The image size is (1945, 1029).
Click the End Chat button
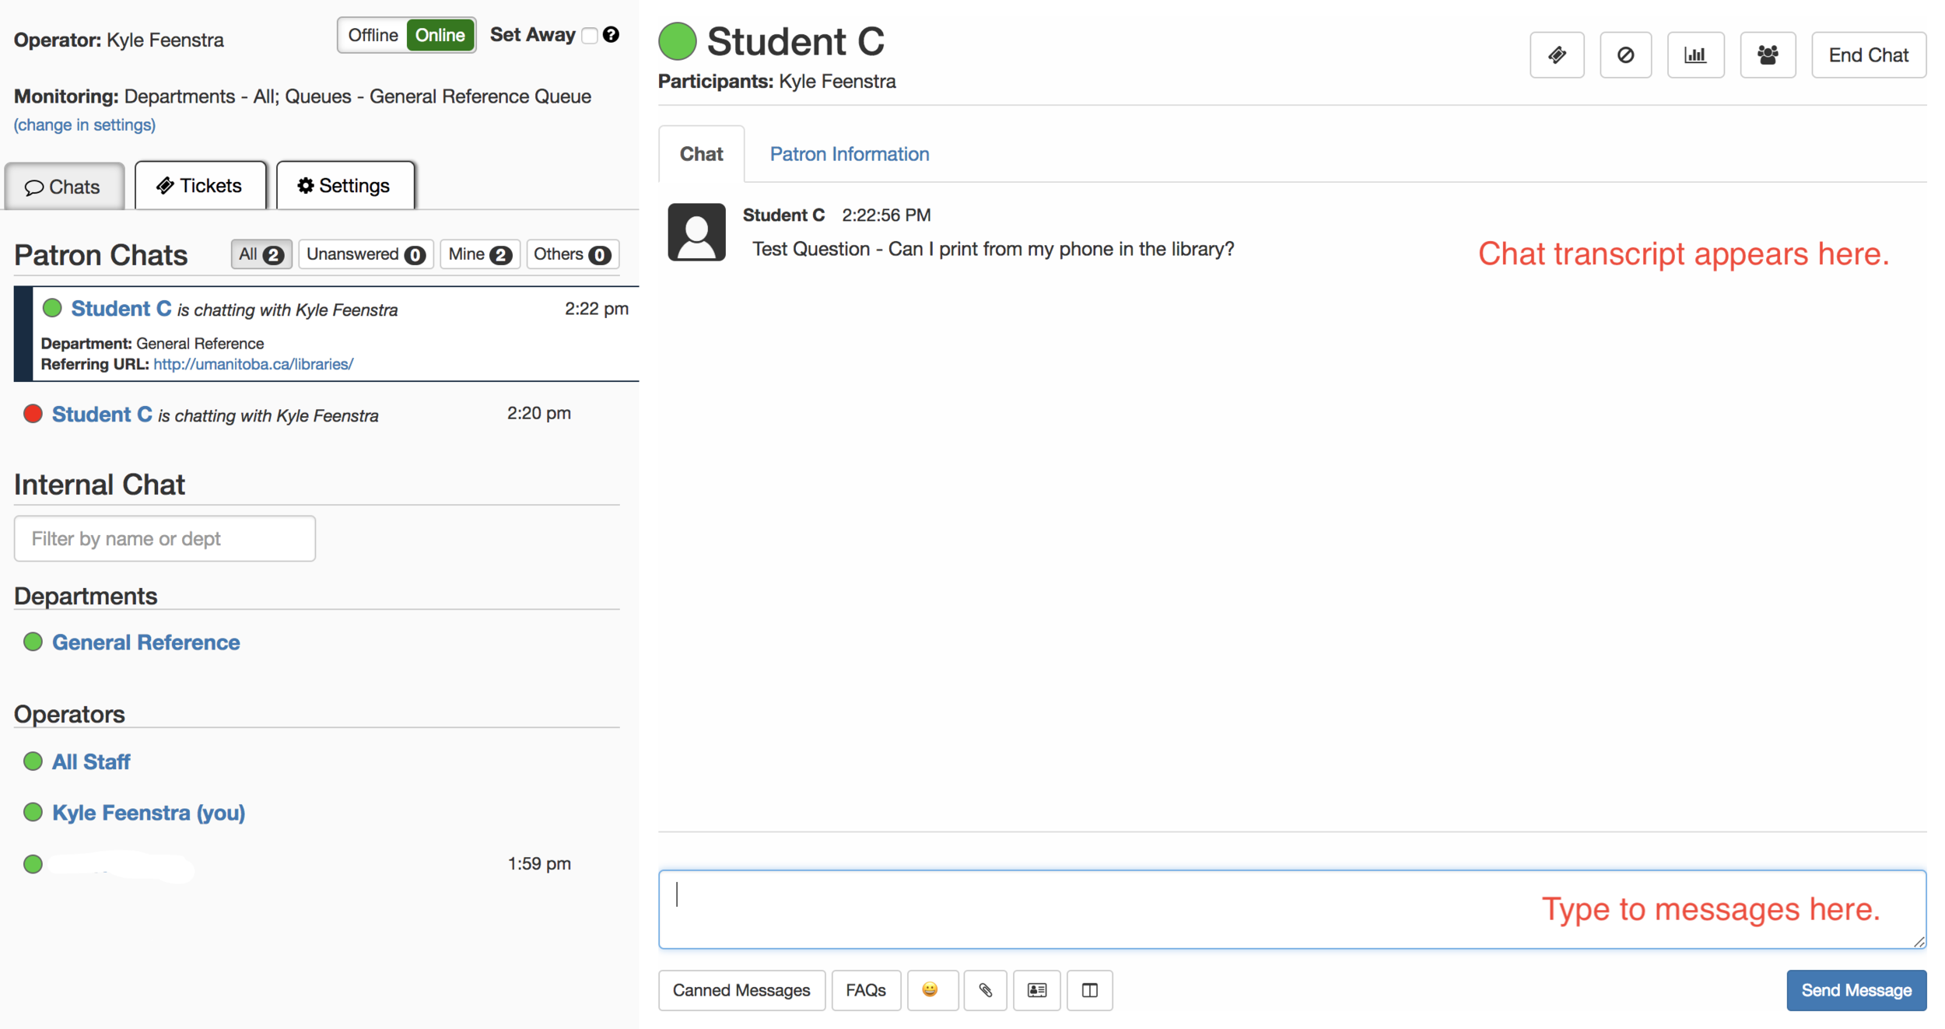[x=1867, y=55]
